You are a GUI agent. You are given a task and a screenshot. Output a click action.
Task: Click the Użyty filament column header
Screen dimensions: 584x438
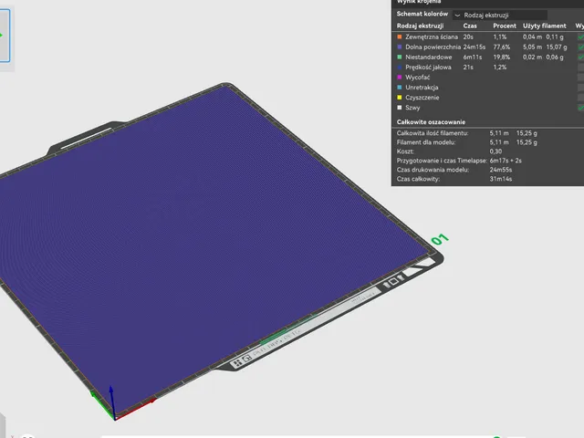click(x=544, y=26)
